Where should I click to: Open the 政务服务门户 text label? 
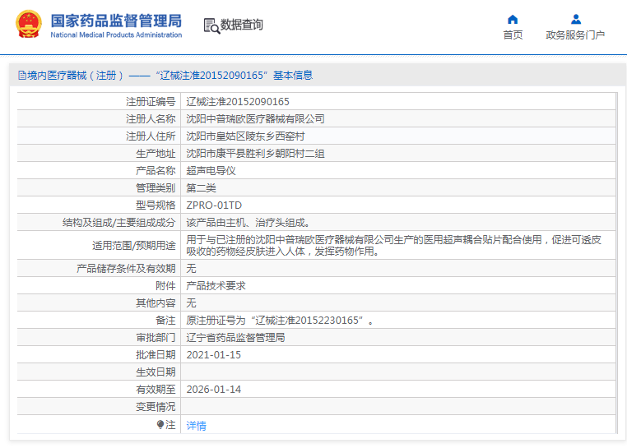[575, 35]
